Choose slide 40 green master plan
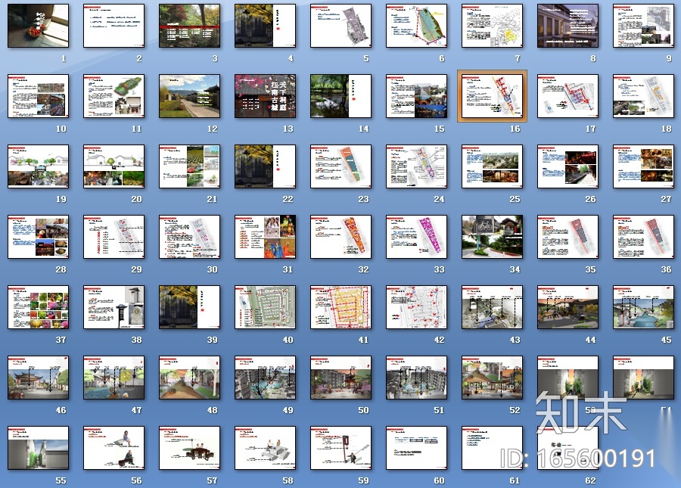The image size is (681, 488). (265, 307)
